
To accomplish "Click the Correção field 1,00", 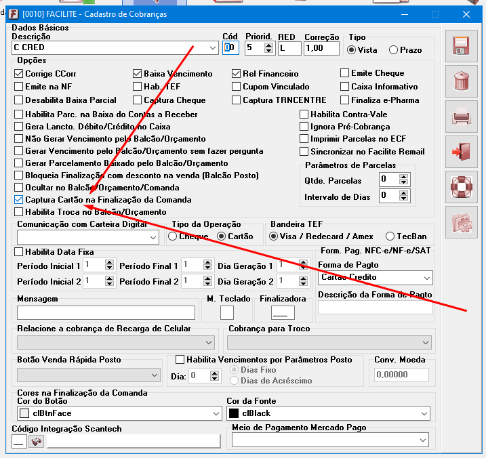I will pyautogui.click(x=321, y=48).
